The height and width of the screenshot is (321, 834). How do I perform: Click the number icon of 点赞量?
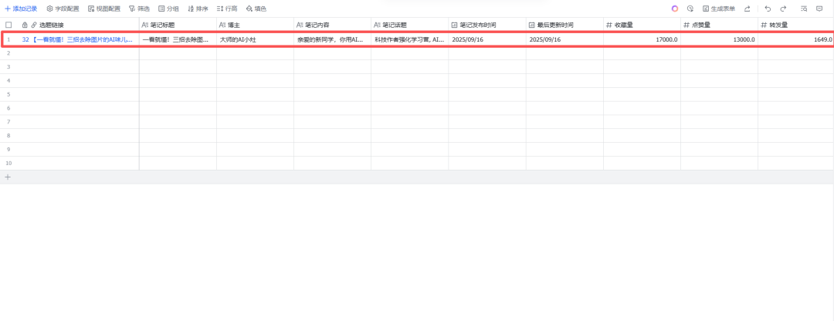pyautogui.click(x=687, y=25)
